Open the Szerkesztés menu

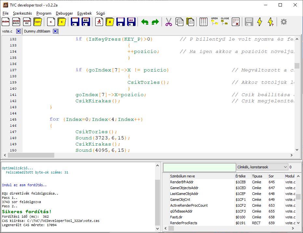[x=22, y=13]
